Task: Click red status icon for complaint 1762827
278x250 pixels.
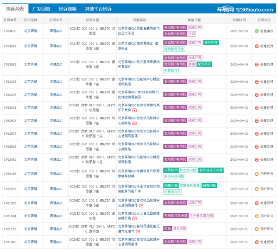Action: pyautogui.click(x=257, y=134)
